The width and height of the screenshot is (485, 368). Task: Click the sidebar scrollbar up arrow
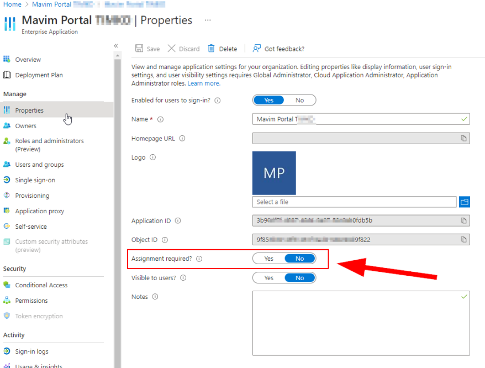(117, 56)
